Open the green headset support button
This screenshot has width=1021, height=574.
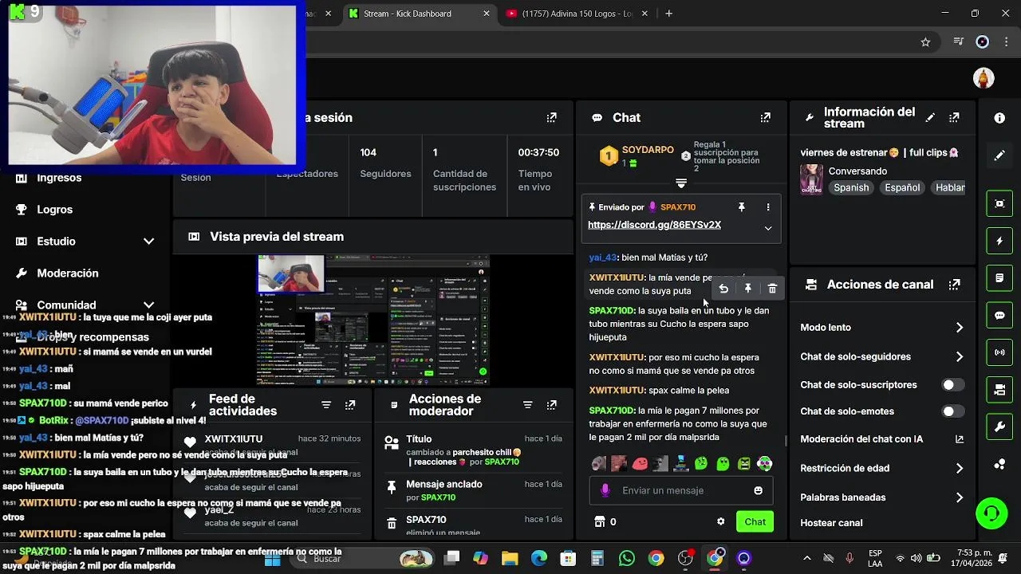point(991,513)
